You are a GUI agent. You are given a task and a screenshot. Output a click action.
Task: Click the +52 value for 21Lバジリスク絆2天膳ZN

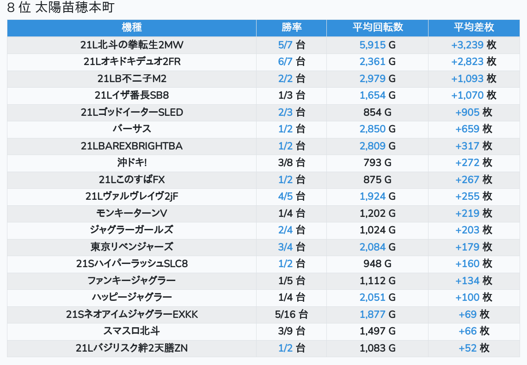(x=467, y=348)
